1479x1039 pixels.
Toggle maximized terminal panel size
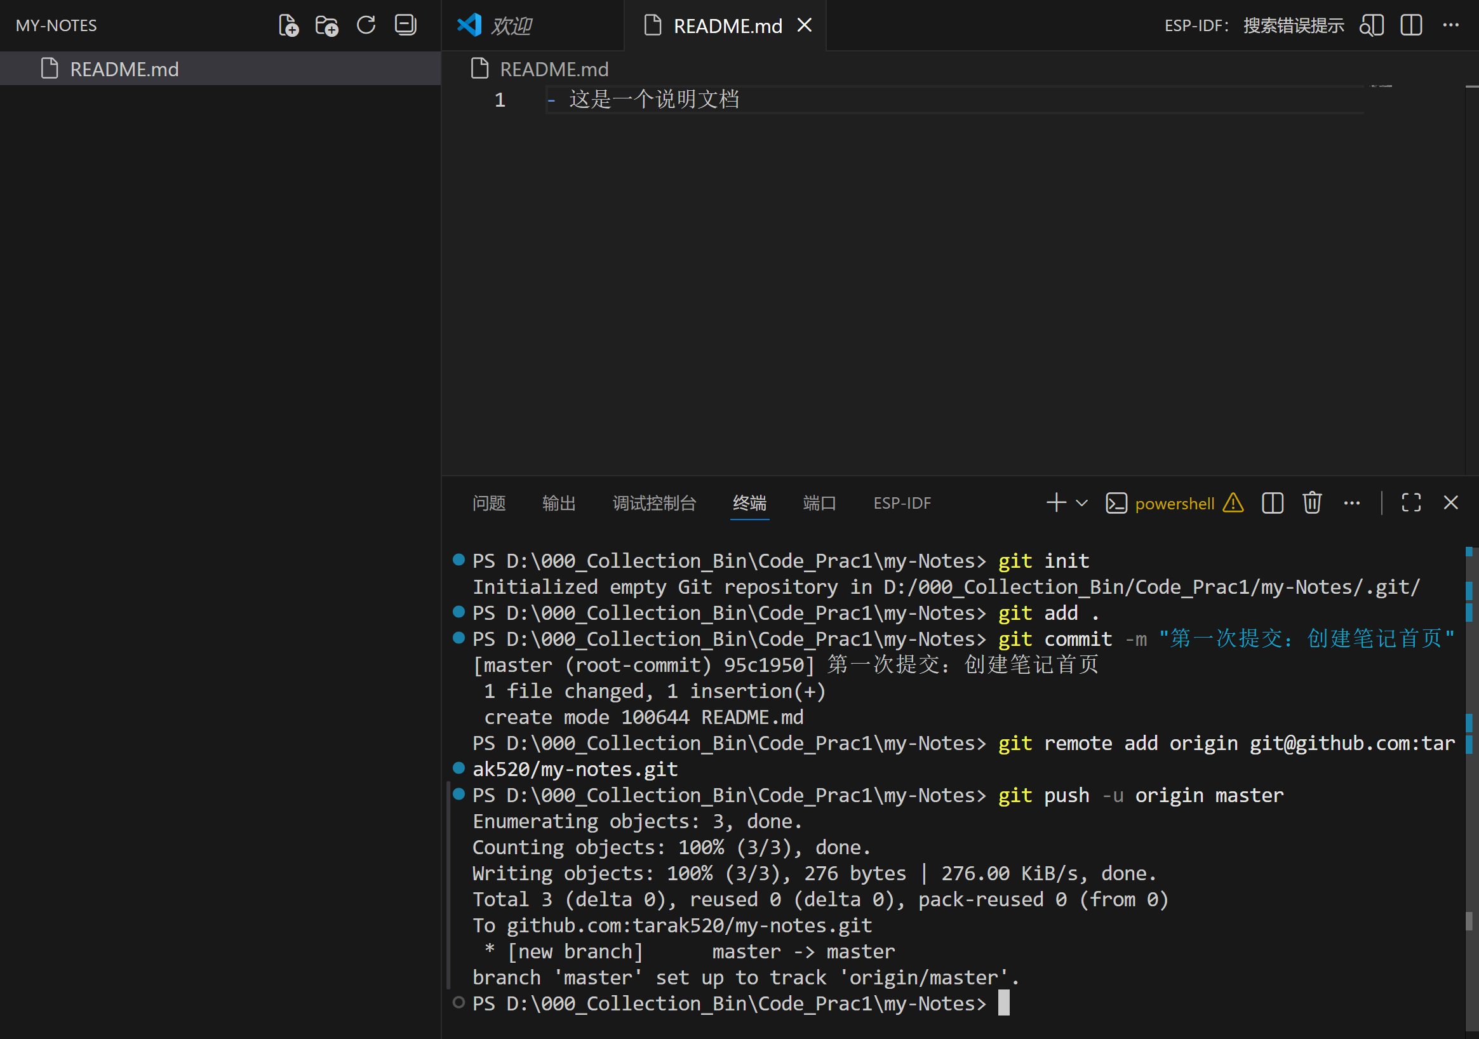[1410, 503]
